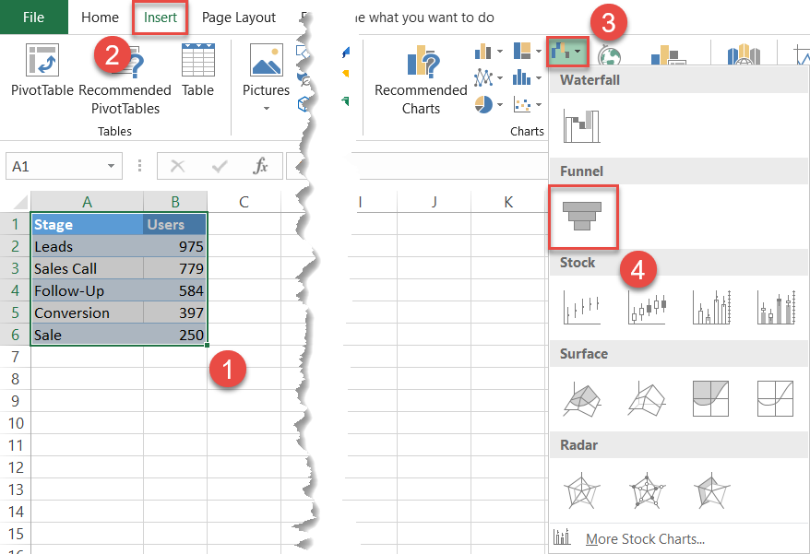810x554 pixels.
Task: Select the basic Radar chart
Action: (582, 490)
